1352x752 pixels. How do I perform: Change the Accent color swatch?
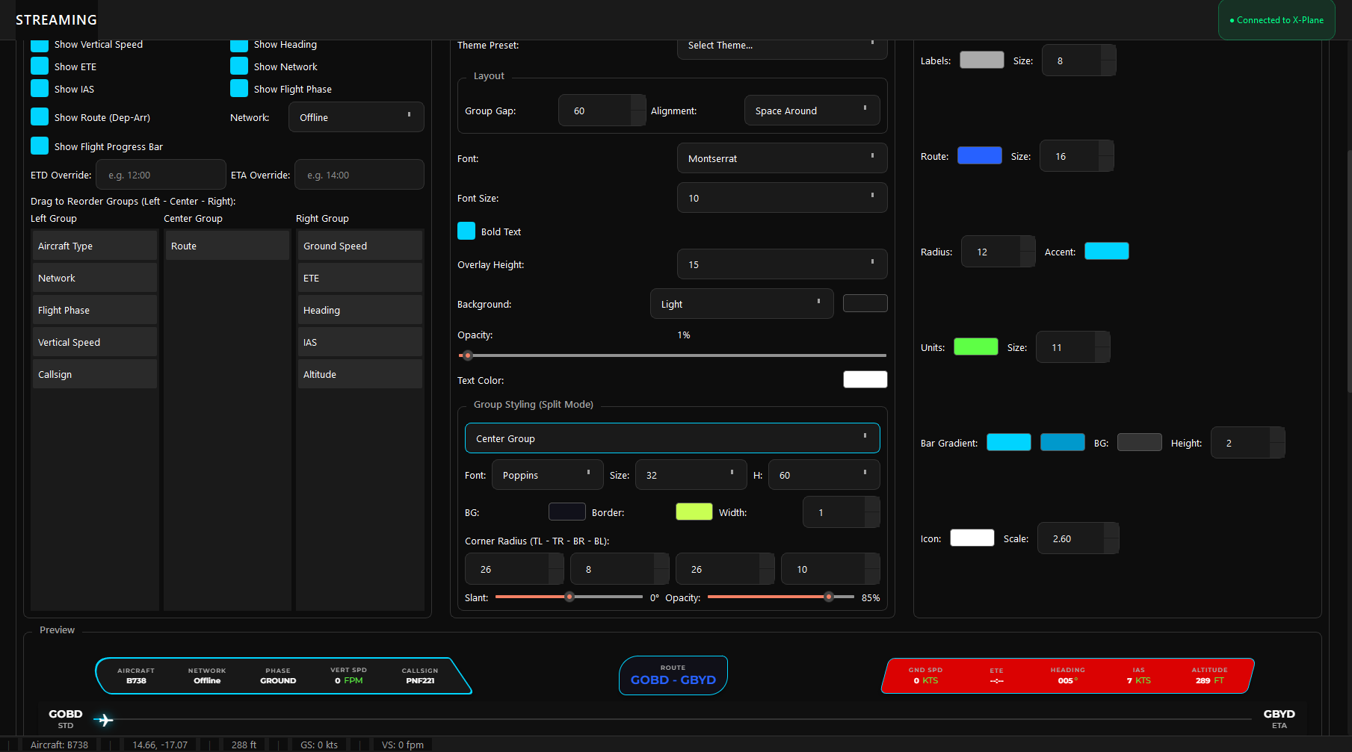click(x=1106, y=251)
